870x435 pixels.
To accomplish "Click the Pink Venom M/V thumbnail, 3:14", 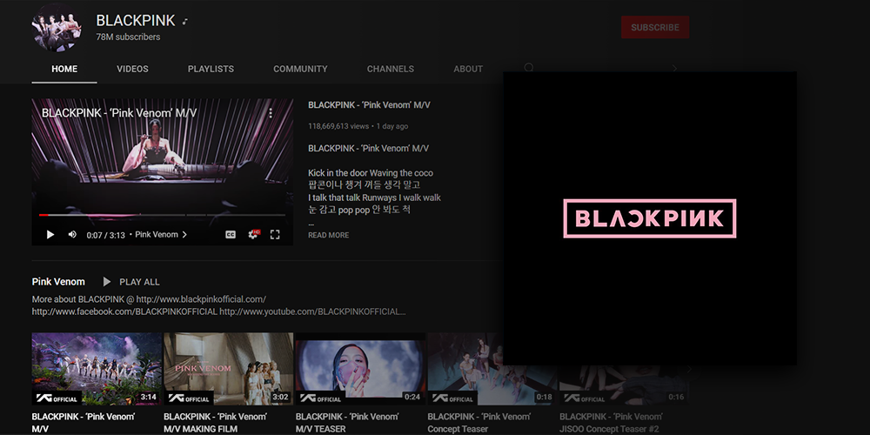I will (x=97, y=369).
